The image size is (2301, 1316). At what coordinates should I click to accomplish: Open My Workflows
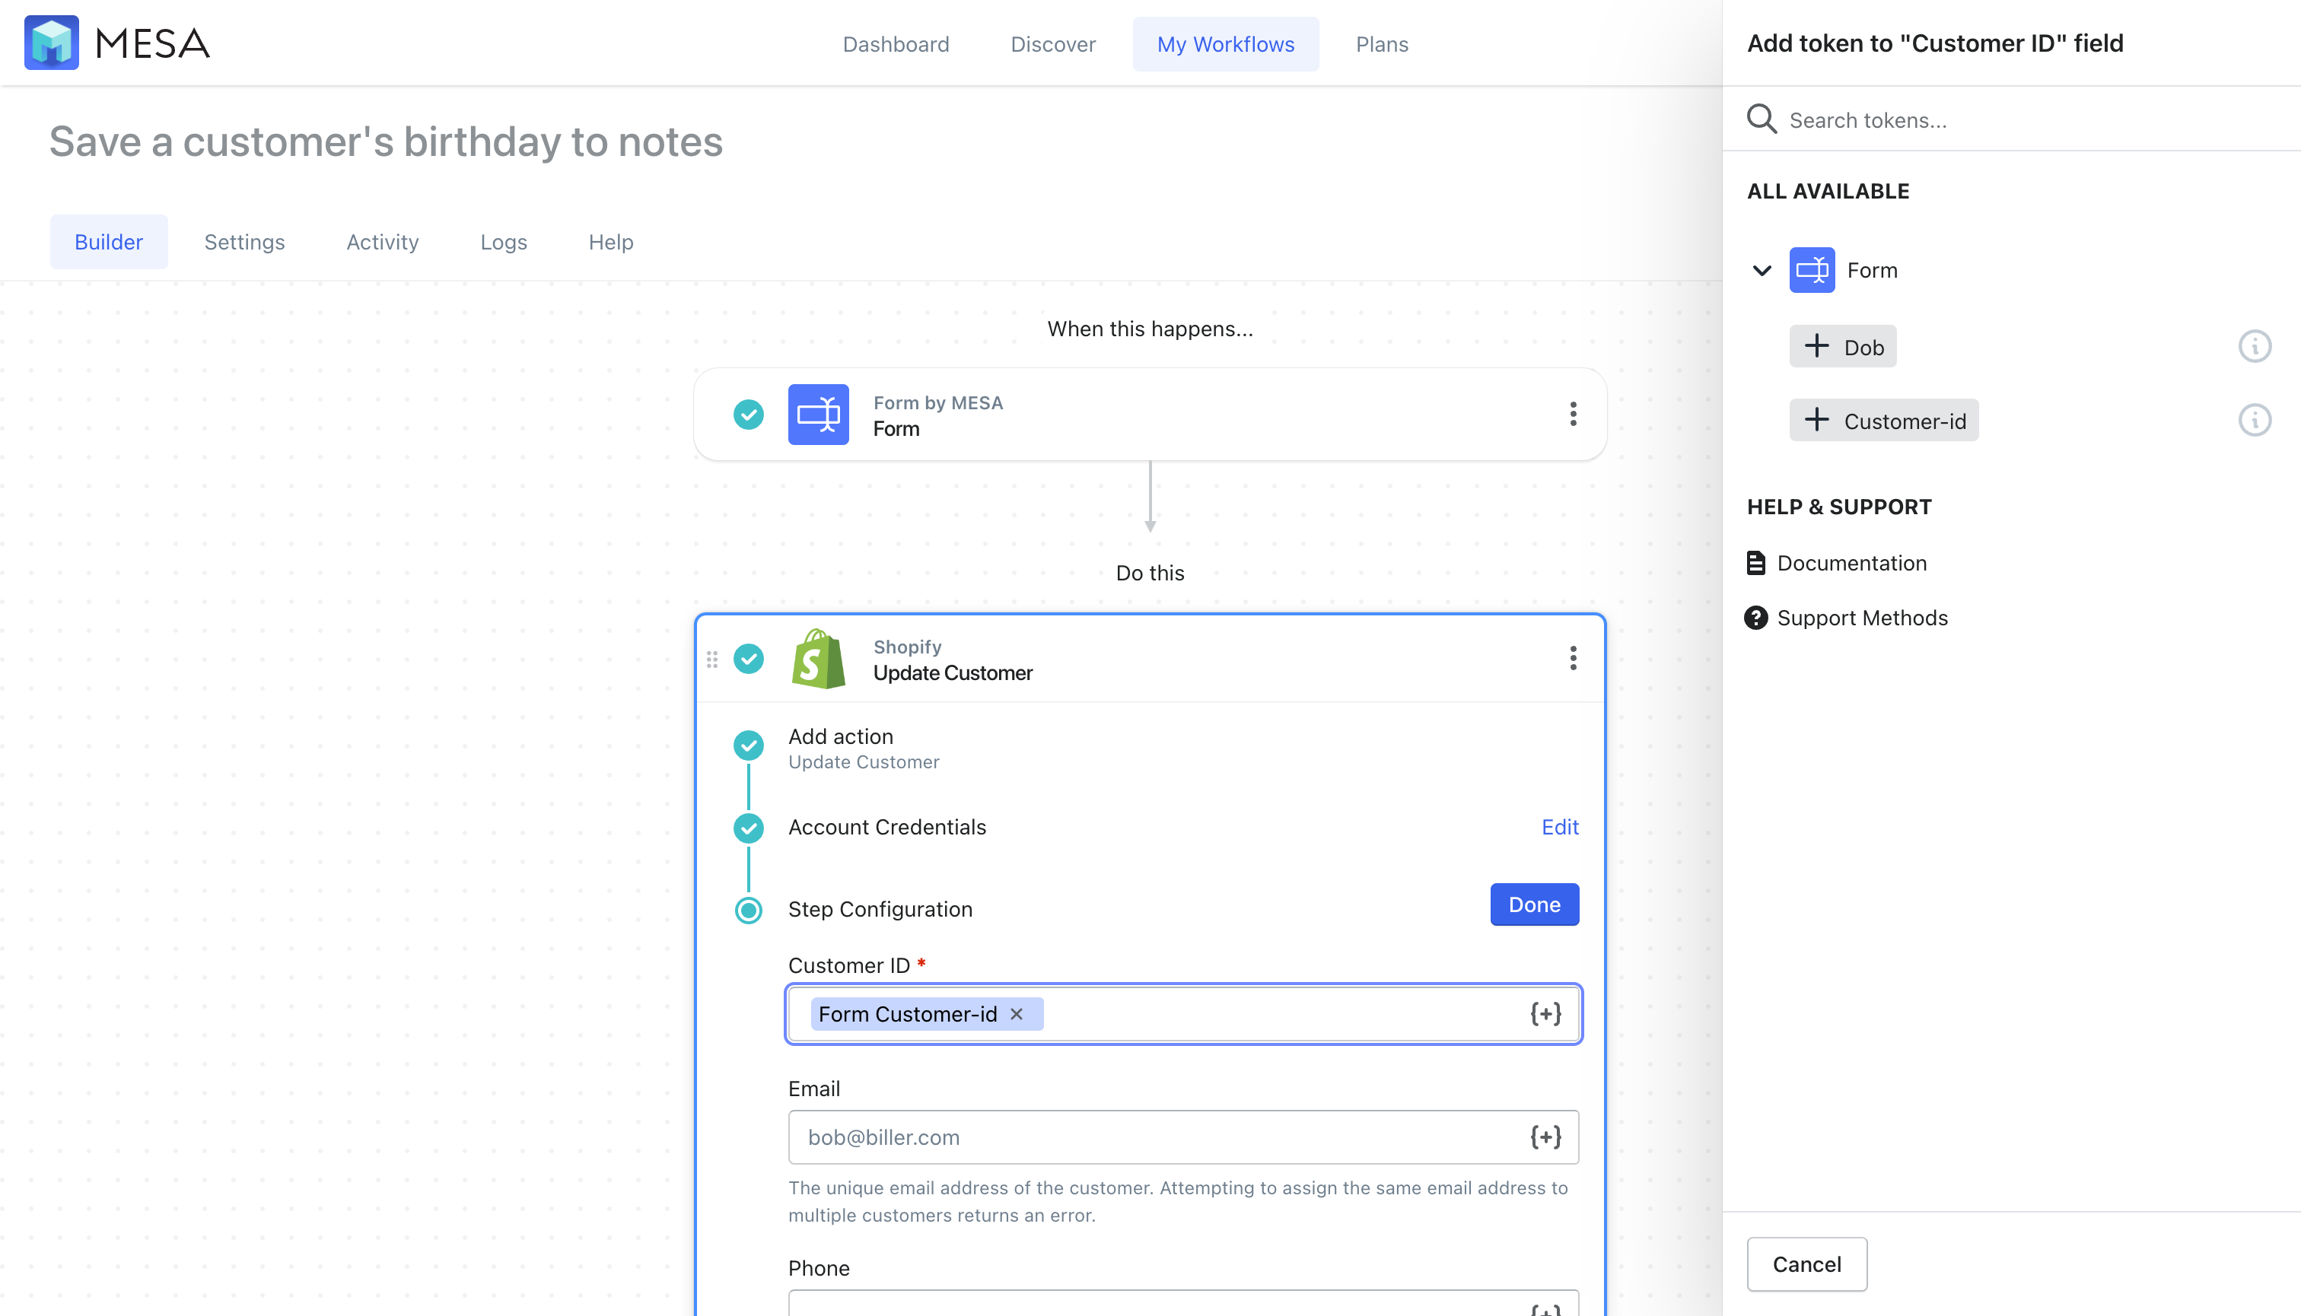(1226, 43)
